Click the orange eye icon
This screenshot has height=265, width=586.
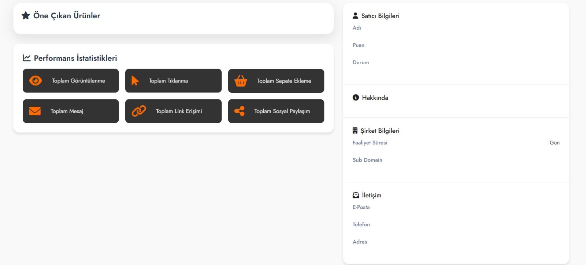click(36, 81)
